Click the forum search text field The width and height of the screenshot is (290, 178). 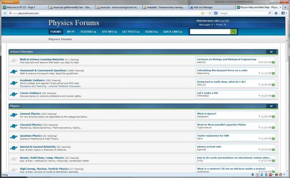coord(210,32)
